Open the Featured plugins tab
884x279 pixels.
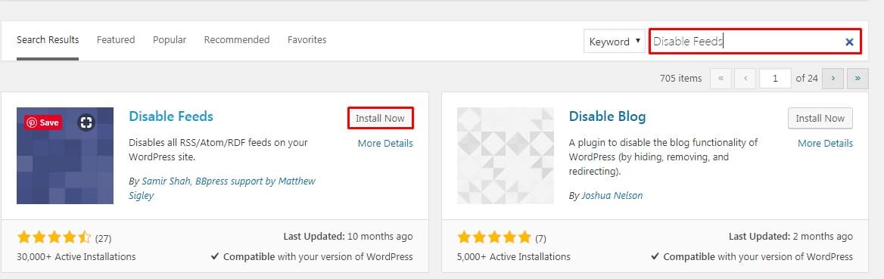click(x=116, y=40)
